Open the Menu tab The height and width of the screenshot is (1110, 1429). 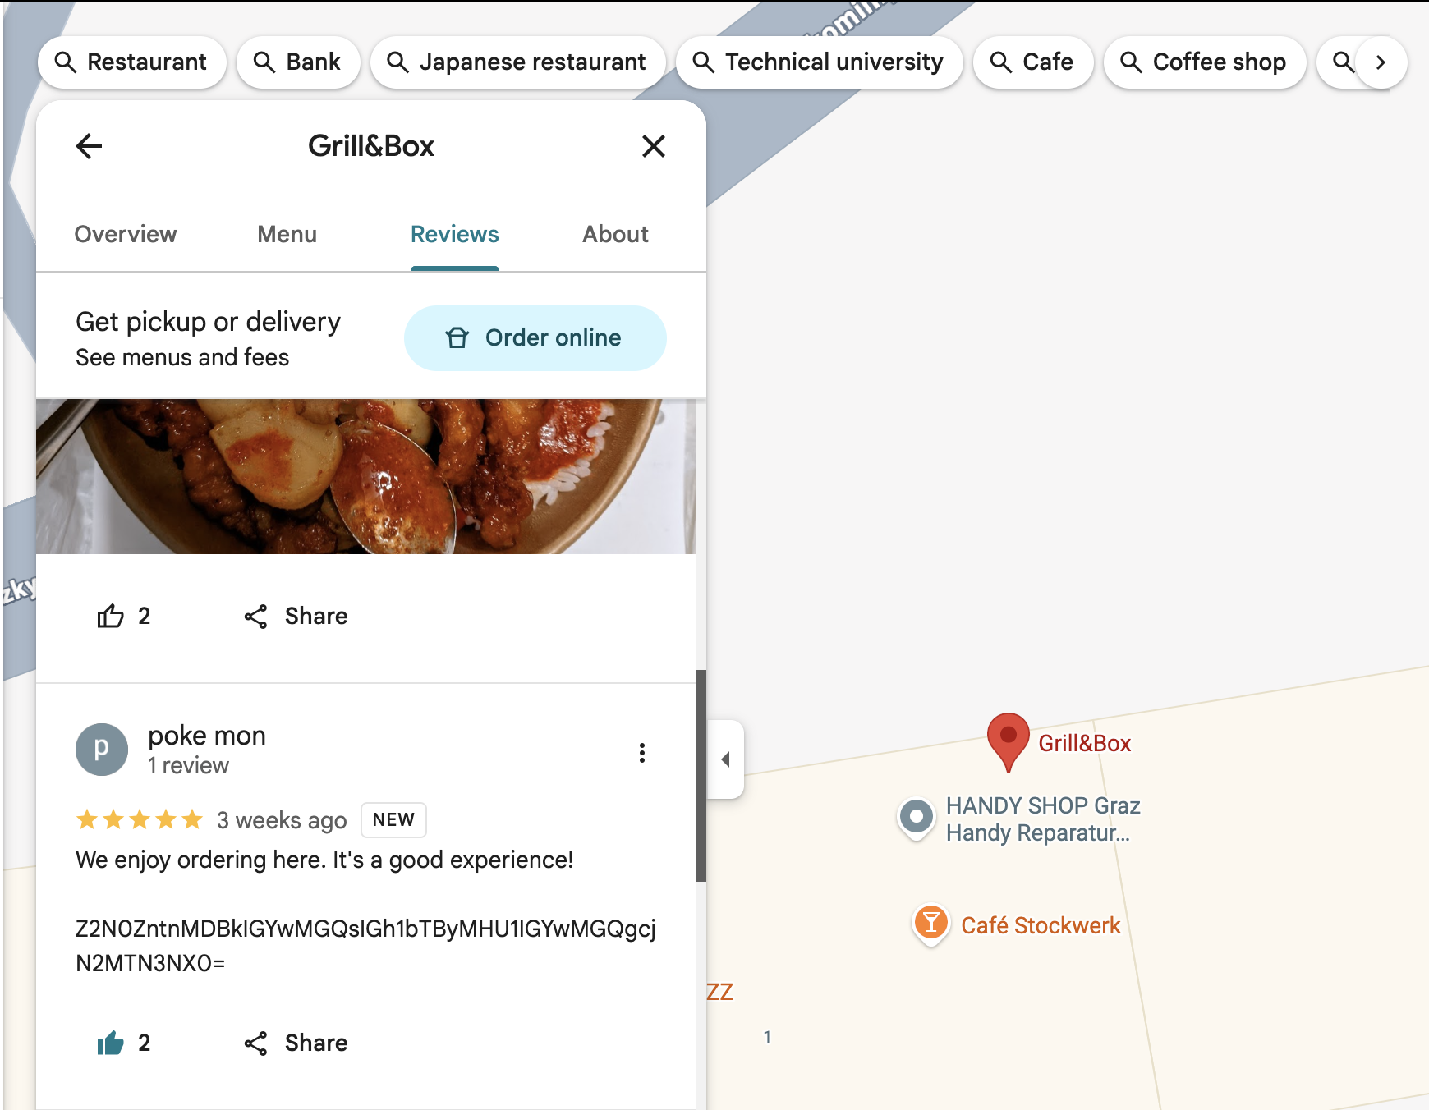point(287,235)
